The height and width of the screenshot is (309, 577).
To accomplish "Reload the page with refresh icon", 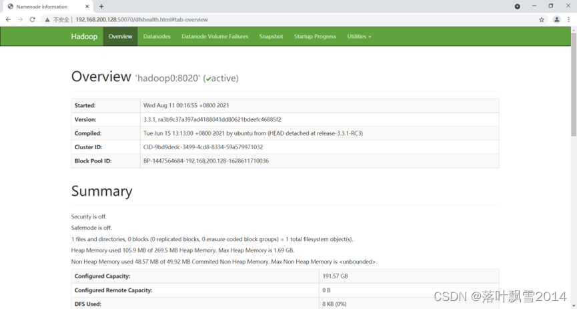I will [x=33, y=19].
